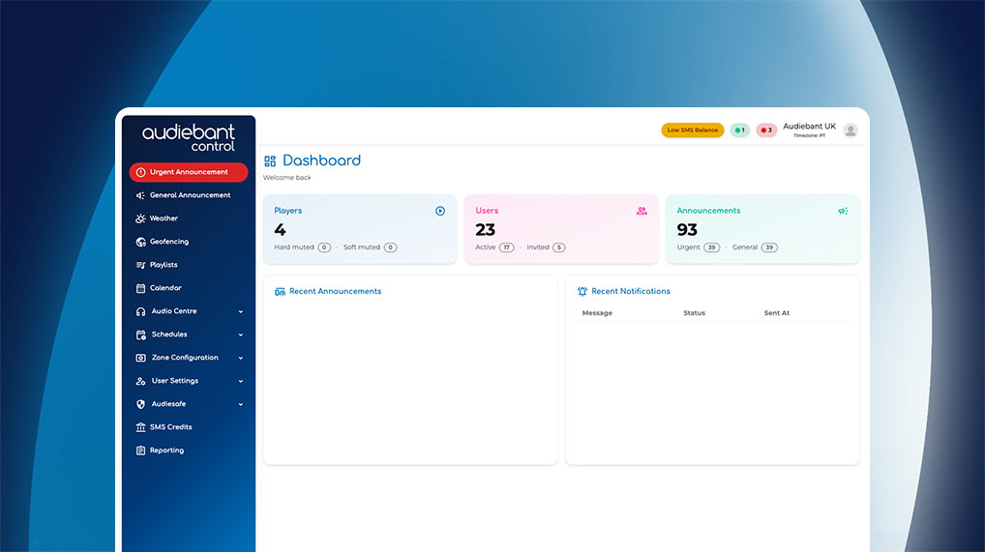The height and width of the screenshot is (552, 985).
Task: Click the Weather sun icon in sidebar
Action: coord(140,218)
